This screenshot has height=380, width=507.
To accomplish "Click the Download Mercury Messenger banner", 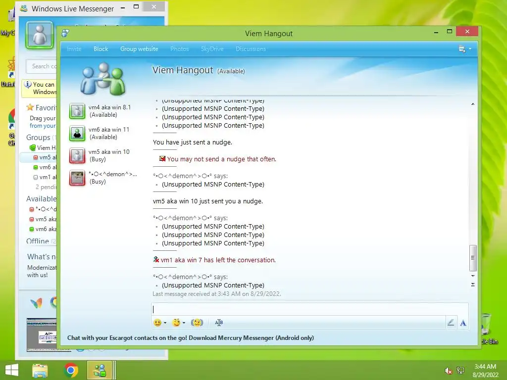I will (191, 337).
